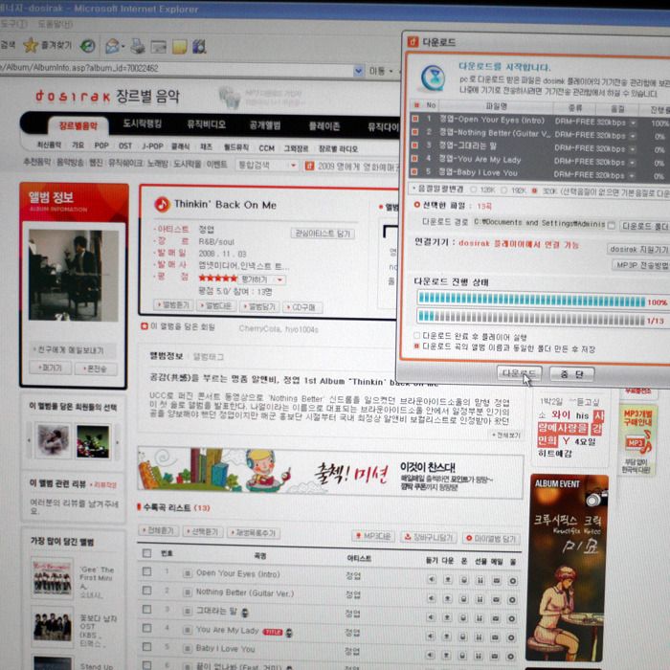Select the J-POP genre submenu
The height and width of the screenshot is (670, 670).
click(152, 146)
